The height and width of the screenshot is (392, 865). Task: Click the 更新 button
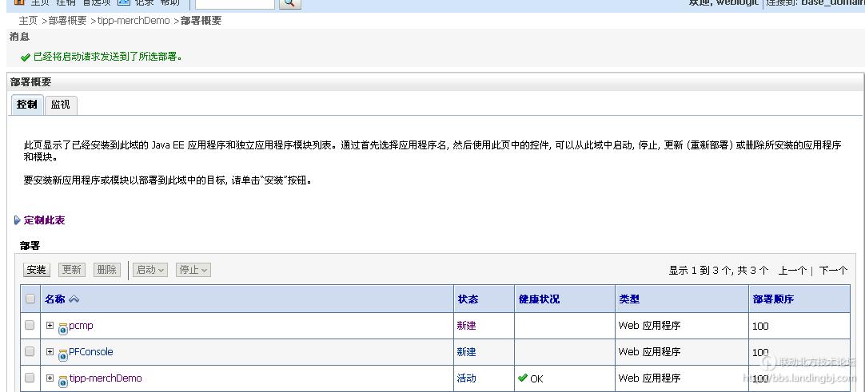click(72, 270)
